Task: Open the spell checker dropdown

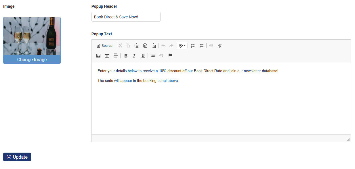Action: pyautogui.click(x=182, y=46)
